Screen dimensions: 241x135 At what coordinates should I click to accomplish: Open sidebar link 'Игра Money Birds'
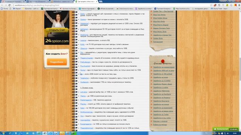click(160, 31)
